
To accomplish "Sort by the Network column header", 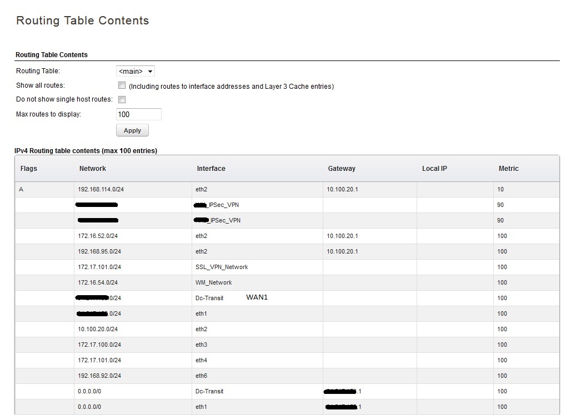I will coord(93,169).
